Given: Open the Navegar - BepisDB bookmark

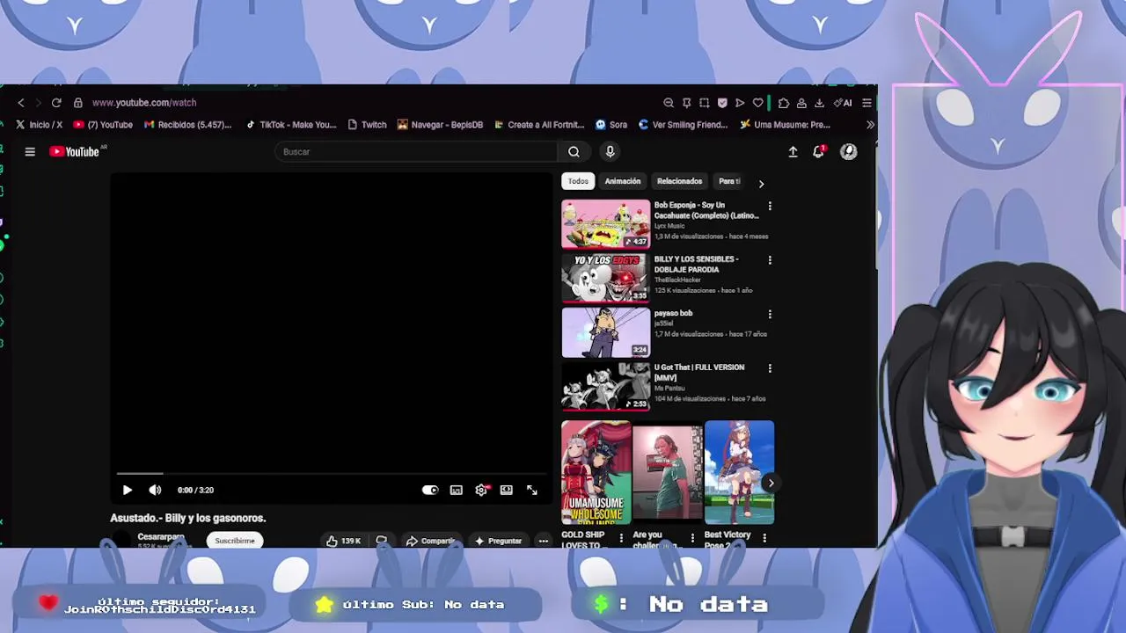Looking at the screenshot, I should pos(440,125).
